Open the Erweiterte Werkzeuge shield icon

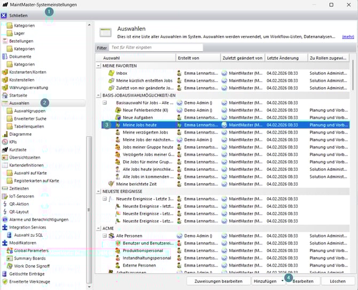point(5,281)
